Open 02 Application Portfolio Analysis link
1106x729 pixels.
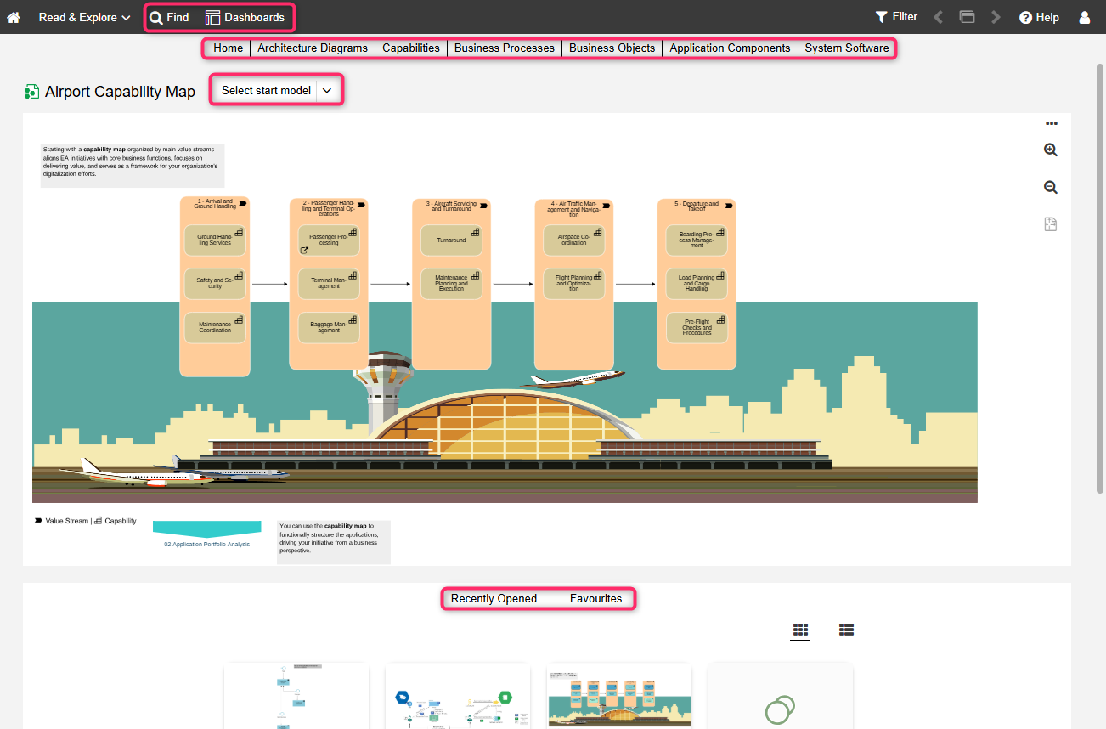click(x=206, y=544)
